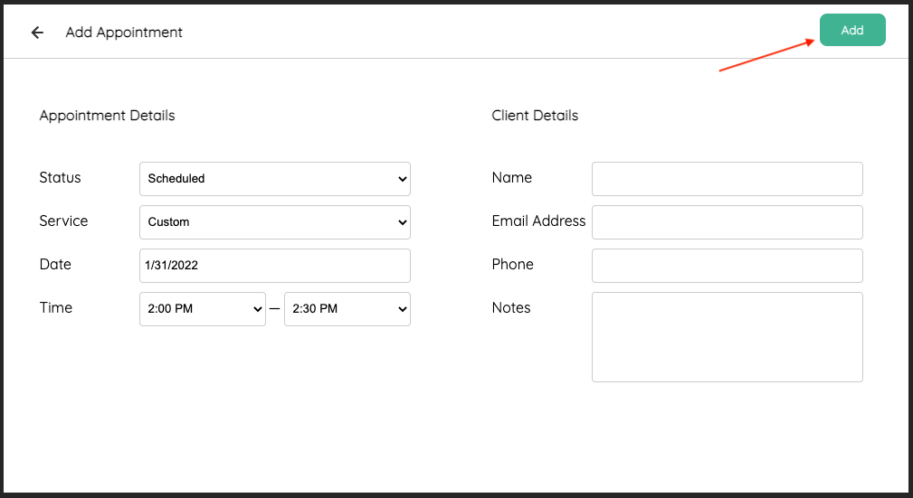The width and height of the screenshot is (913, 498).
Task: Click the Appointment Details section heading
Action: click(x=107, y=116)
